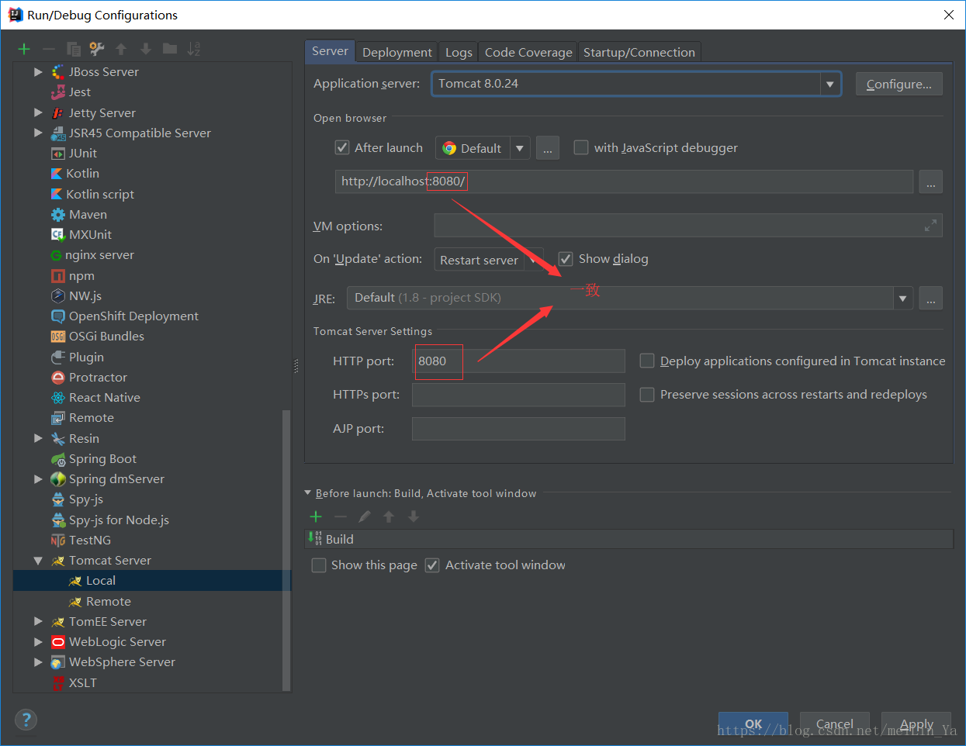Click the Move Up arrow in the configuration toolbar

pyautogui.click(x=121, y=49)
